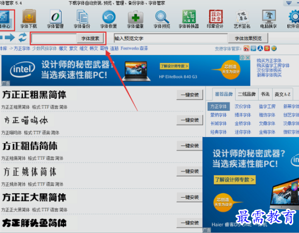Image resolution: width=299 pixels, height=233 pixels.
Task: Open the 方正字体 breadcrumb link
Action: (x=22, y=48)
